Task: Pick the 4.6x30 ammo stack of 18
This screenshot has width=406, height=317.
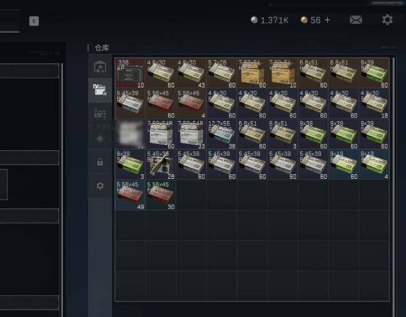Action: tap(374, 104)
